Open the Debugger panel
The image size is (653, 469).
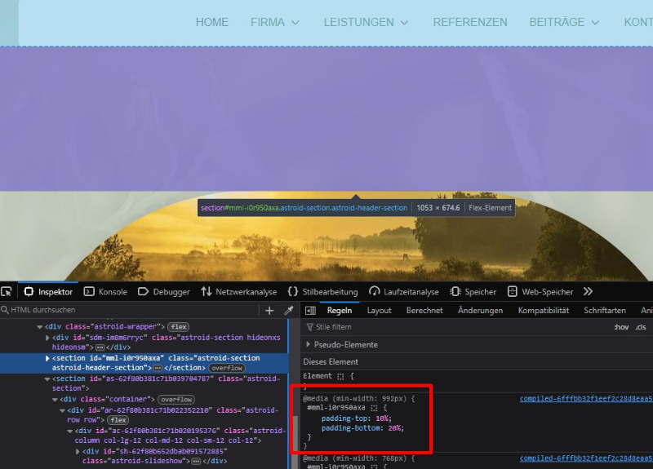point(164,292)
